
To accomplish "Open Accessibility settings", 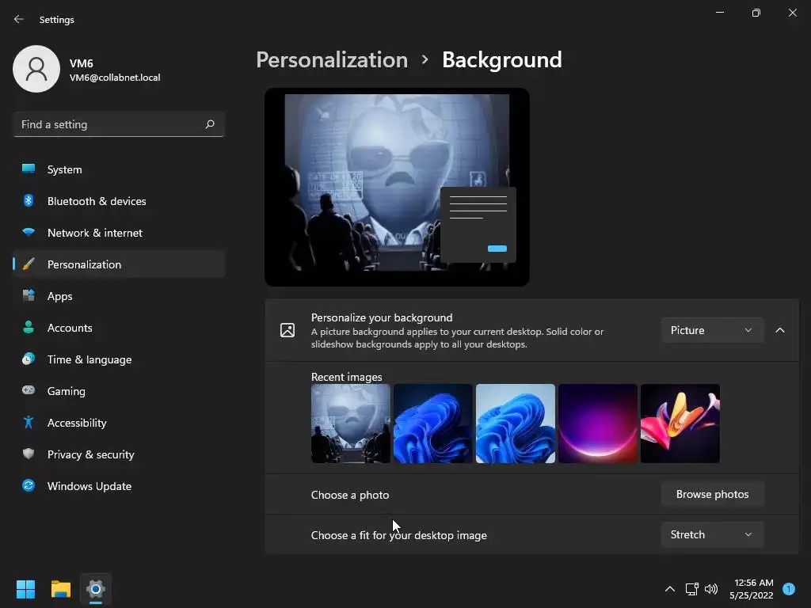I will click(x=119, y=423).
